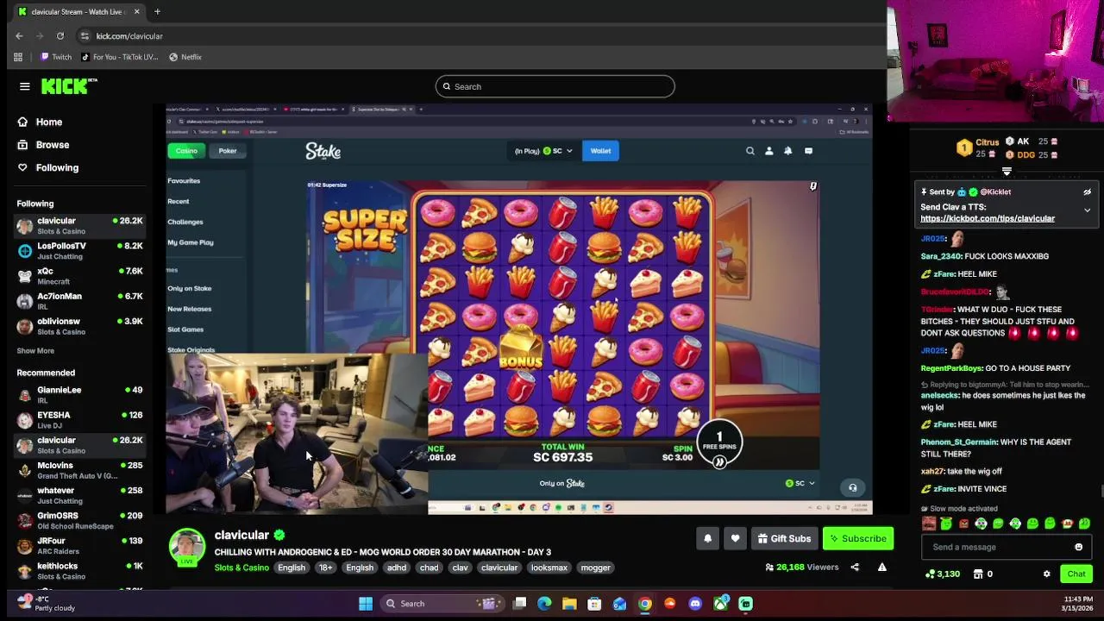Click the notification bell for clavicular

click(x=707, y=538)
